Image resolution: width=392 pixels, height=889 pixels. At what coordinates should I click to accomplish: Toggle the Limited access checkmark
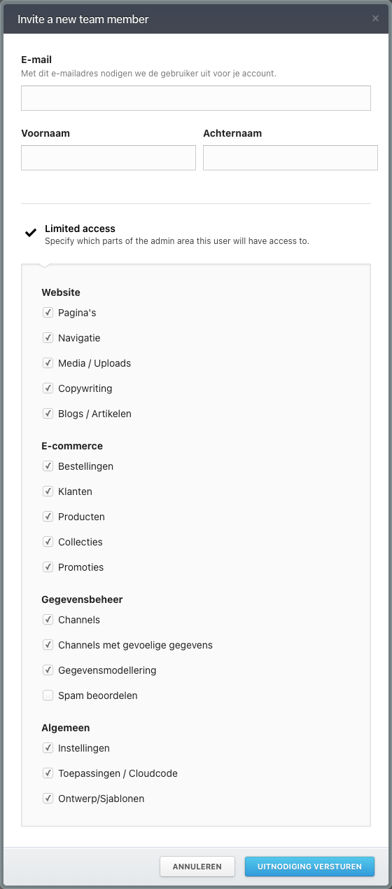tap(31, 233)
